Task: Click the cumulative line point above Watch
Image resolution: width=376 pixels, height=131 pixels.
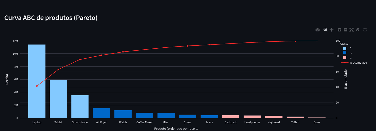Action: coord(123,52)
